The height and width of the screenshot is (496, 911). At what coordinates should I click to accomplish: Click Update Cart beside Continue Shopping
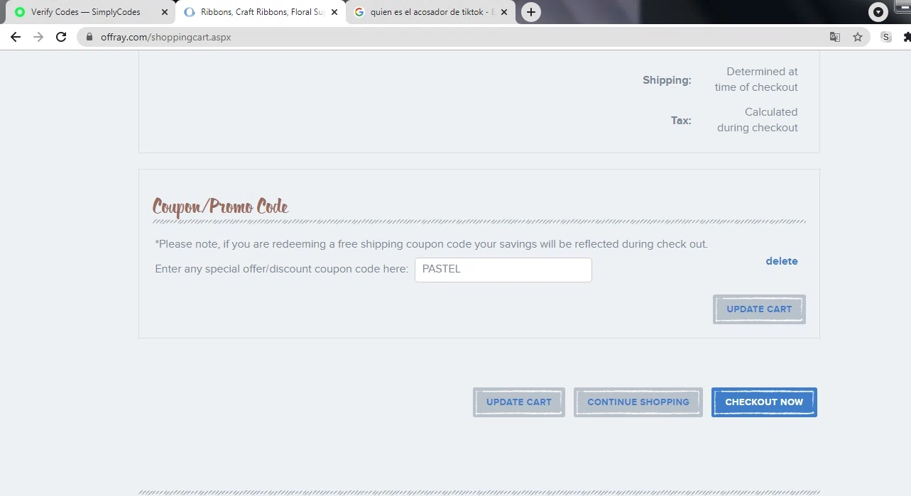(519, 402)
